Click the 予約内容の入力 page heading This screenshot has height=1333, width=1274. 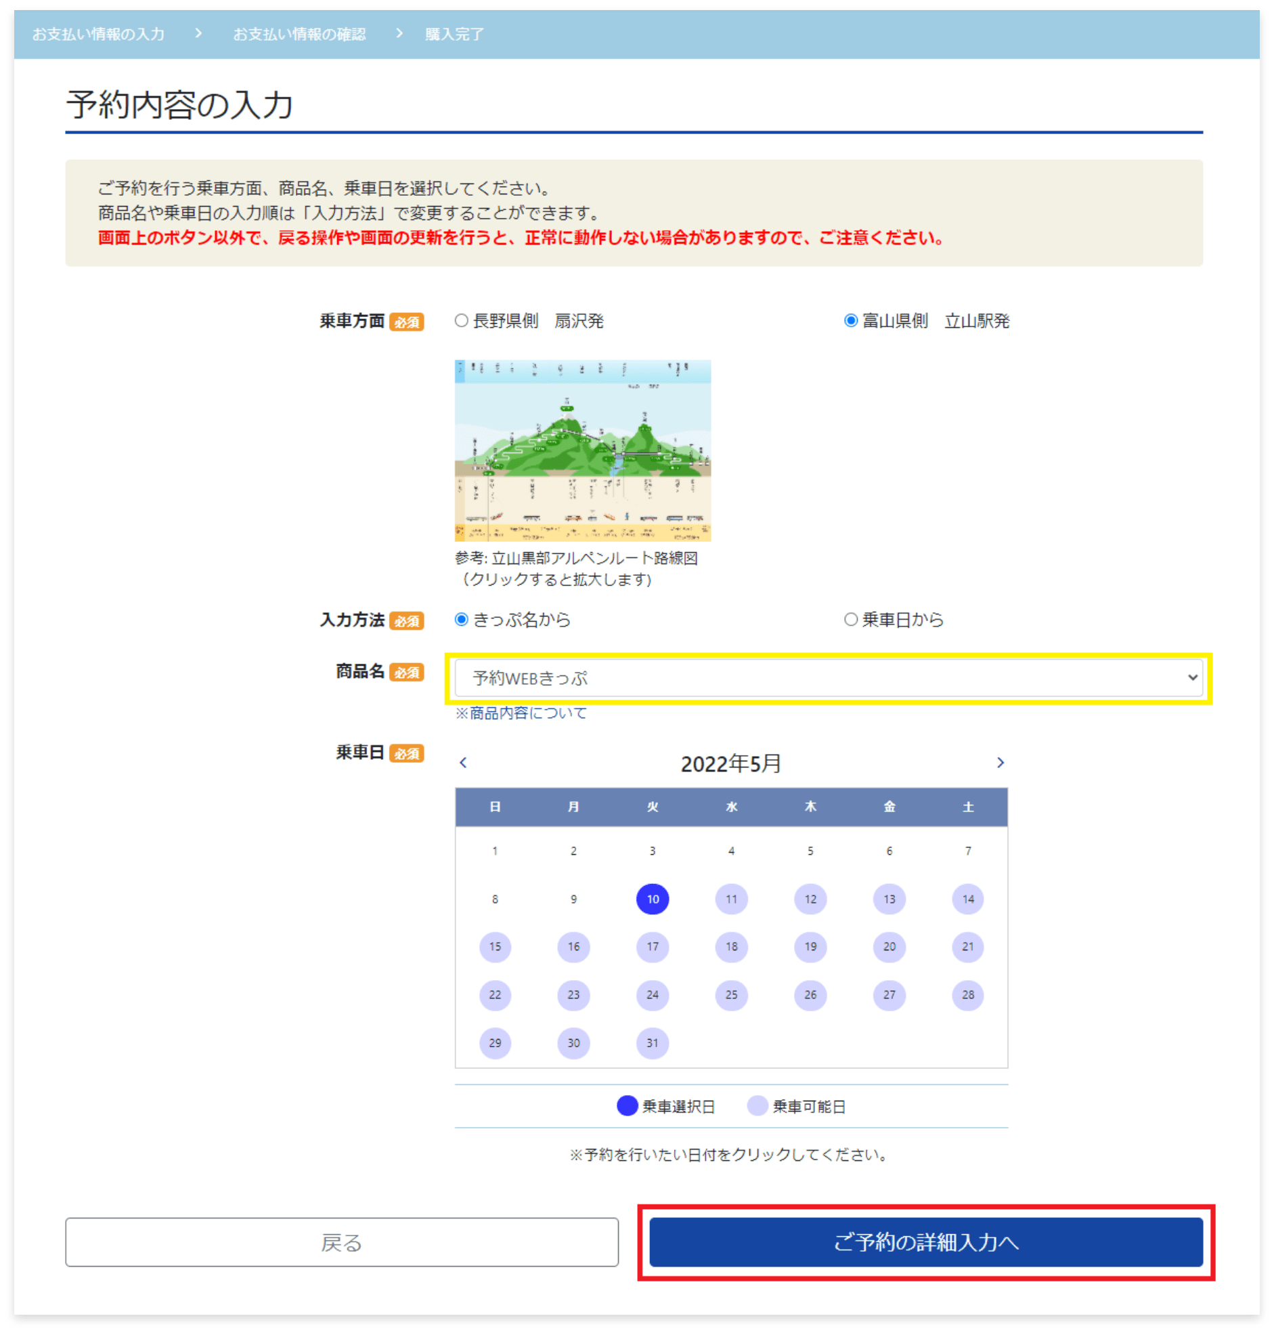coord(179,104)
